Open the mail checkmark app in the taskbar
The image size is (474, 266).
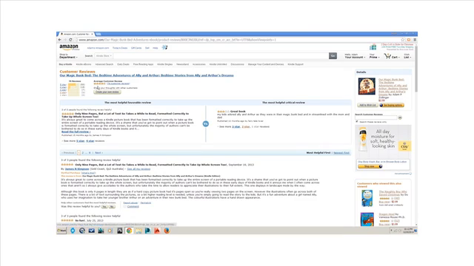coord(91,231)
